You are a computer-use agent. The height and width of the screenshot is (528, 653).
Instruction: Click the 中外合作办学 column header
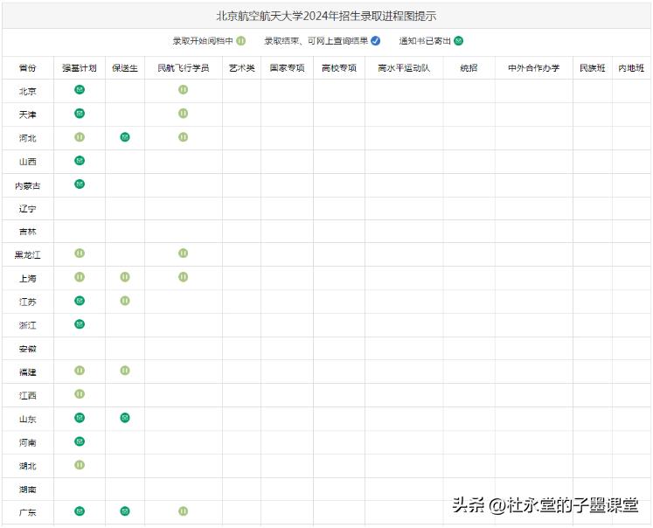[534, 68]
